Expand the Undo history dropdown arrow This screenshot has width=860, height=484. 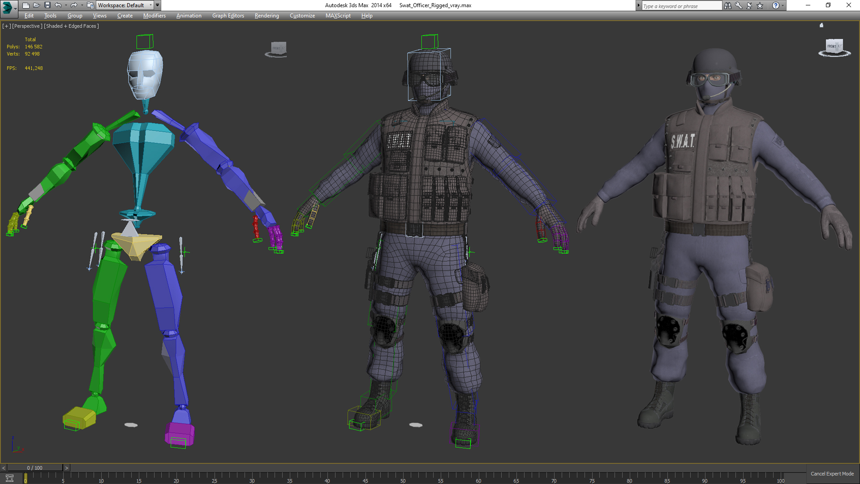(x=66, y=5)
